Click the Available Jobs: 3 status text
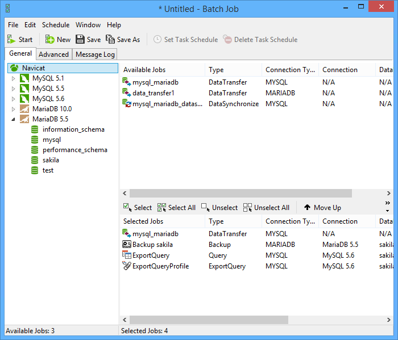Image resolution: width=398 pixels, height=340 pixels. coord(30,330)
